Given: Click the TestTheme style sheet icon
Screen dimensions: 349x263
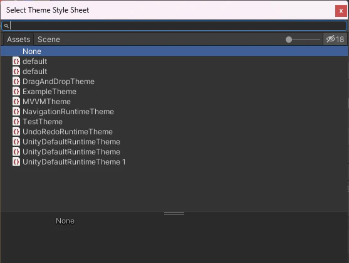Looking at the screenshot, I should click(16, 122).
